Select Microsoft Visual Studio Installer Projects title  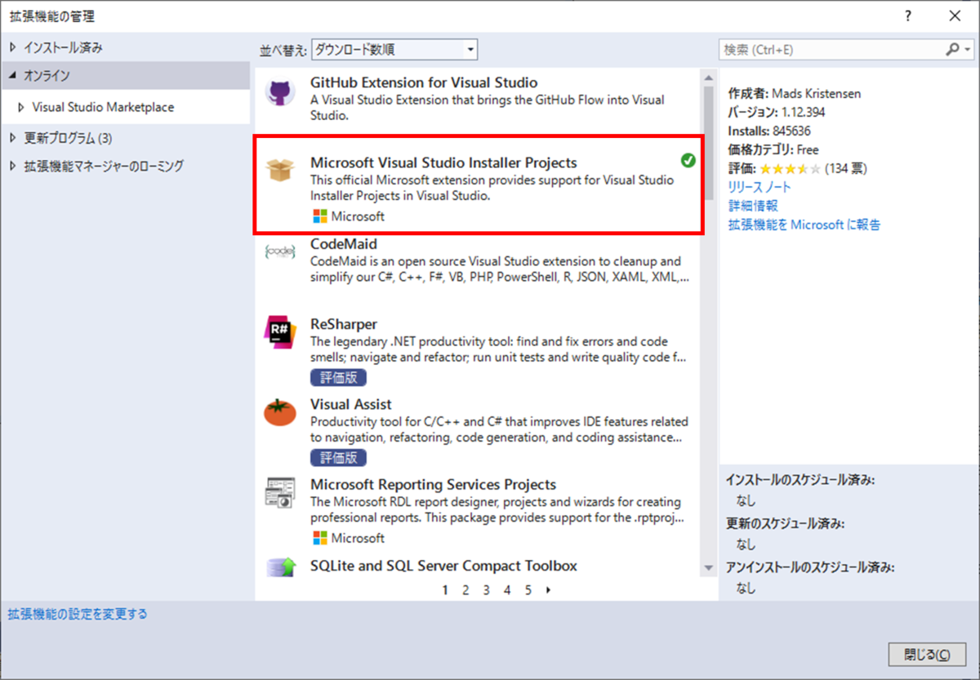tap(443, 162)
